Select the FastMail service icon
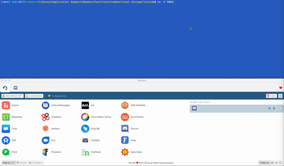 [x=85, y=140]
